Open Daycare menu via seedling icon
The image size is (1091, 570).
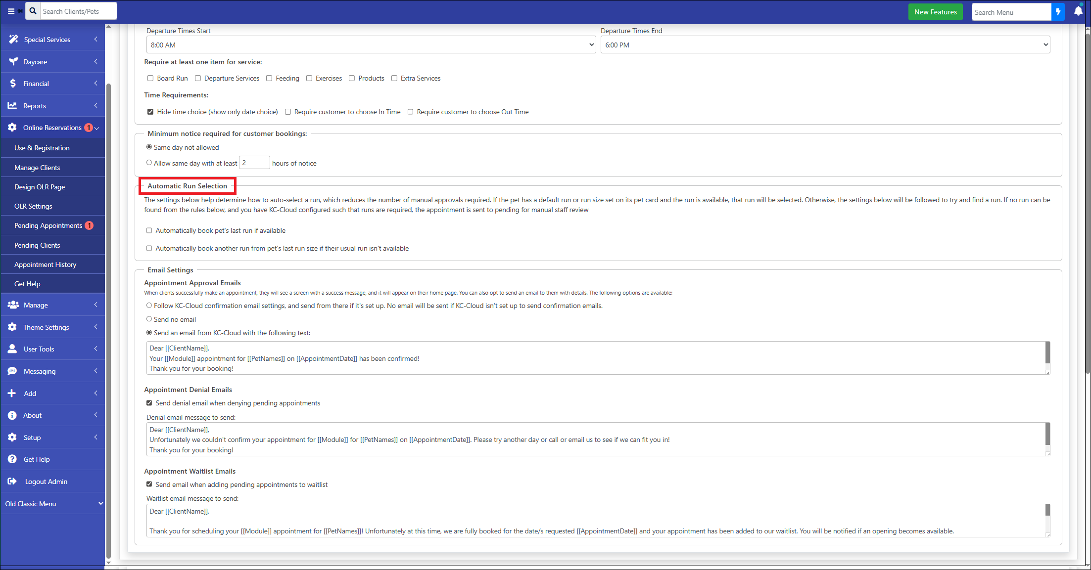click(x=13, y=61)
